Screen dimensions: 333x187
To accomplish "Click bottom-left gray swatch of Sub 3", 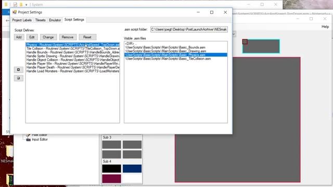I will click(111, 154).
